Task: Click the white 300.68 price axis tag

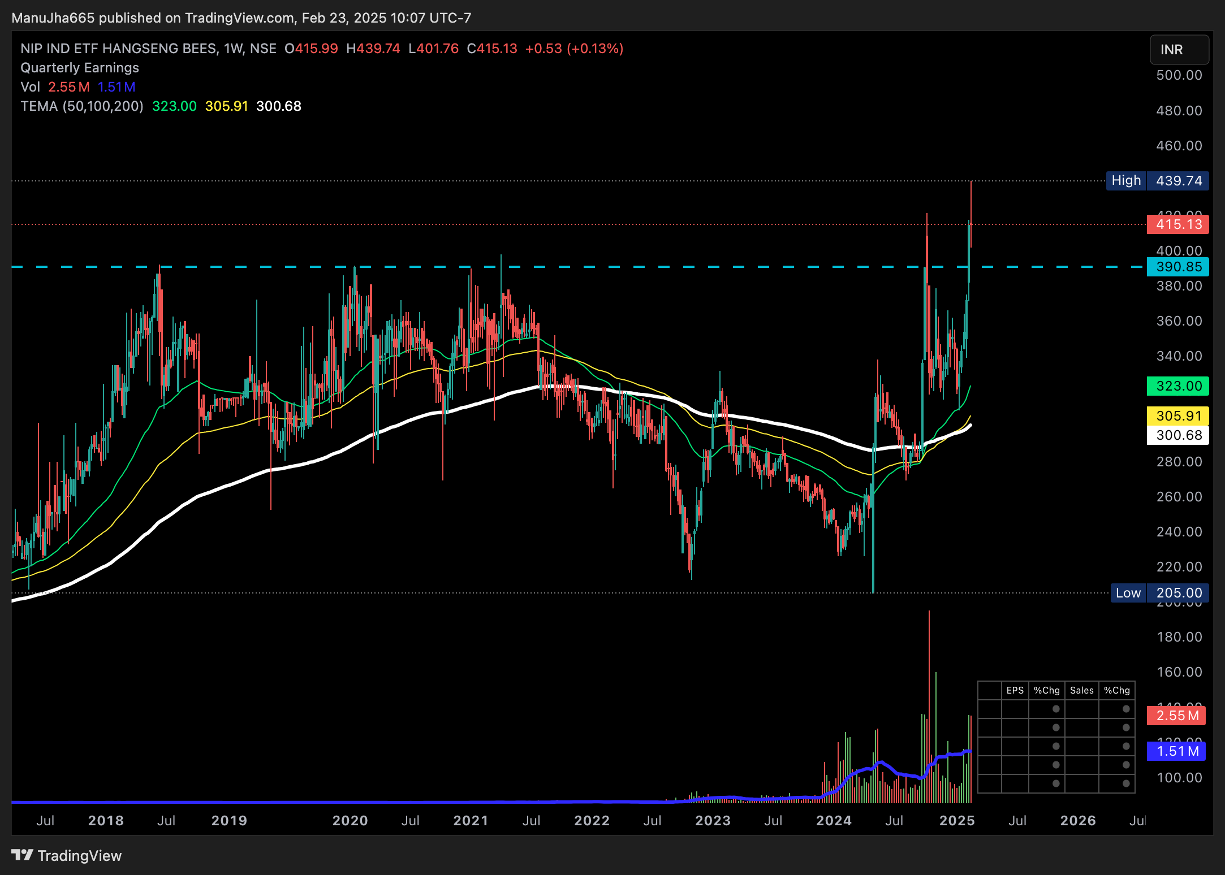Action: pyautogui.click(x=1178, y=435)
